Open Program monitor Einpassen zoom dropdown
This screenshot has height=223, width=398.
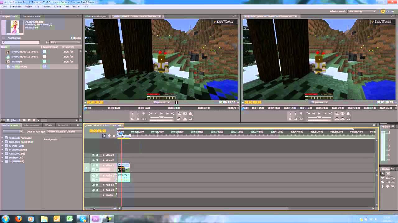(319, 102)
